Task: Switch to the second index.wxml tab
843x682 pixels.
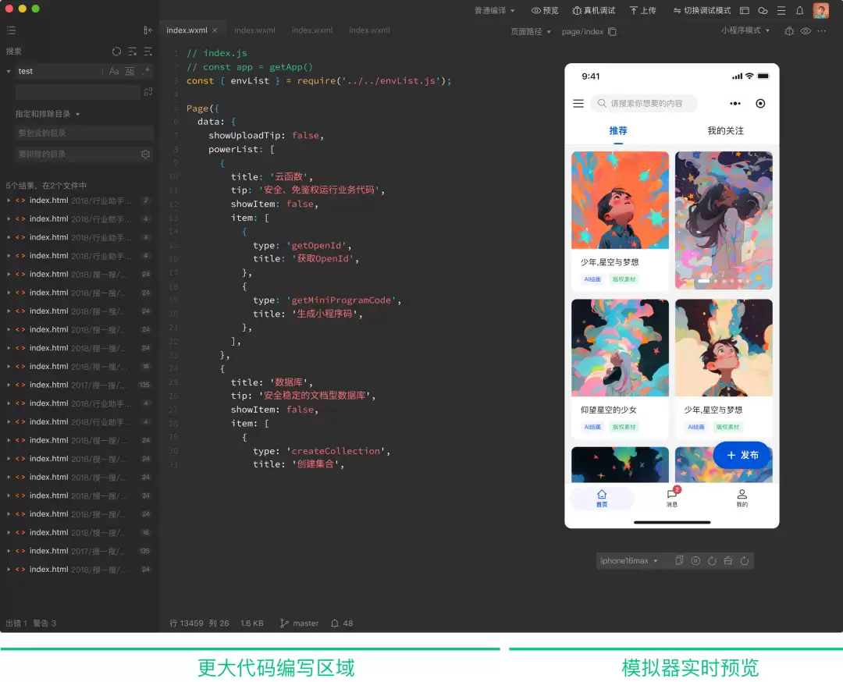Action: tap(254, 30)
